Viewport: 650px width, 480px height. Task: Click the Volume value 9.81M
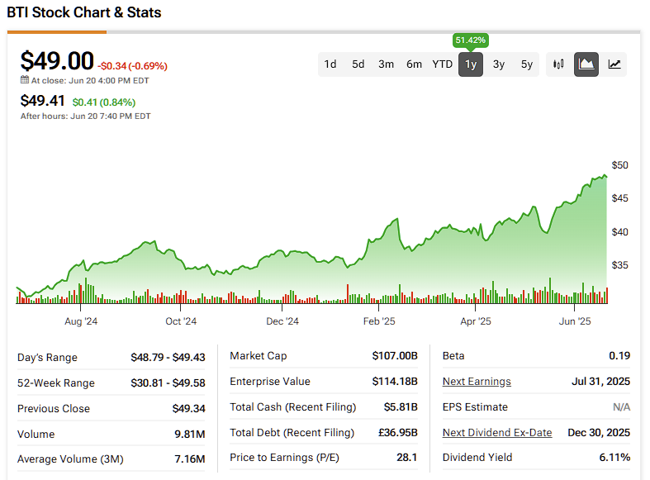[x=190, y=434]
